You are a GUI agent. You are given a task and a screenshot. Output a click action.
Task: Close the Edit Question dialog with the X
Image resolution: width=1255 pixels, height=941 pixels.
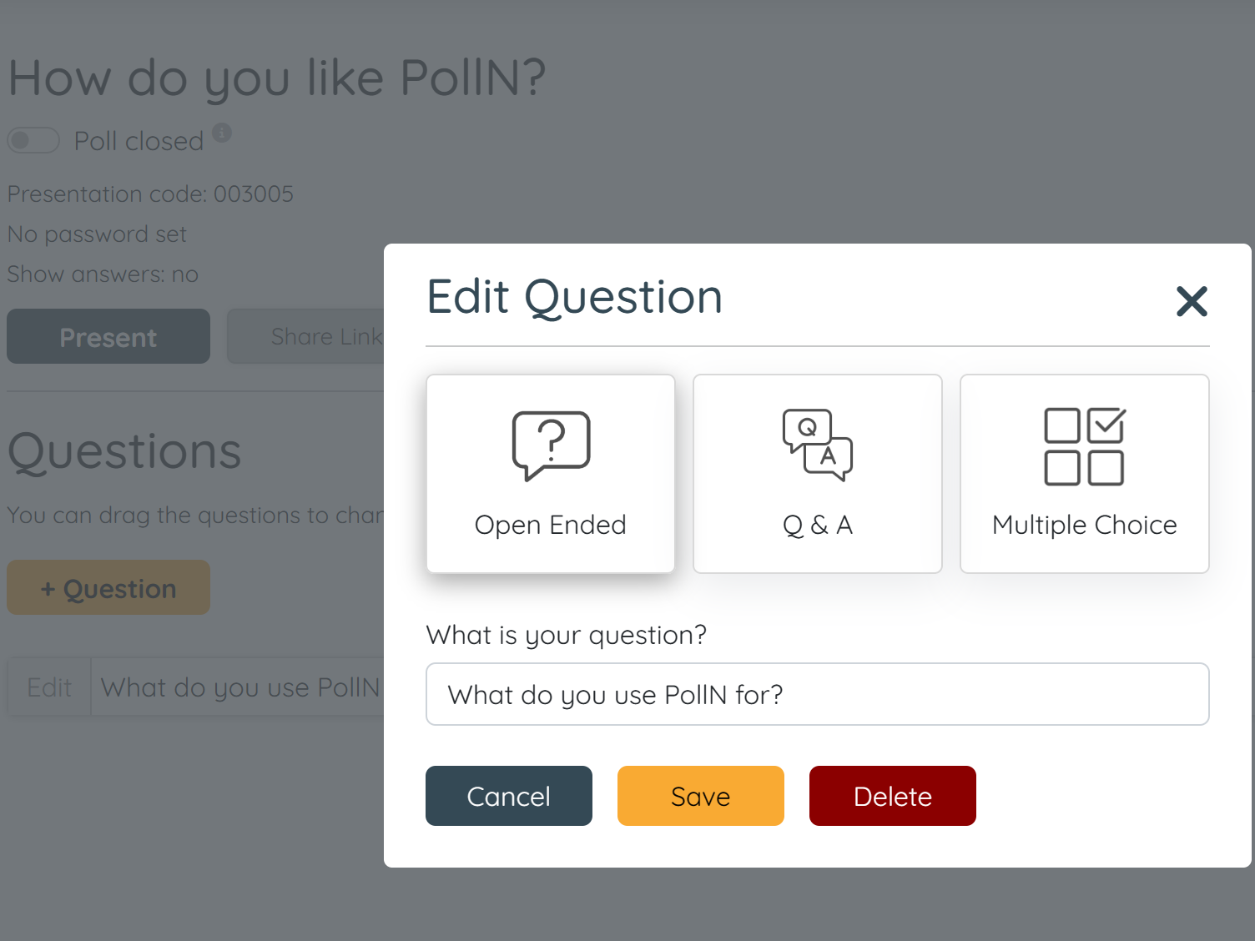tap(1192, 302)
